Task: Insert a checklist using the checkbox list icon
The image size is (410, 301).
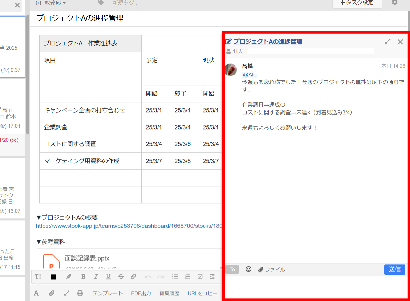Action: pos(200,276)
